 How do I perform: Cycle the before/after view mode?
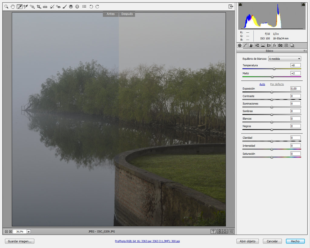click(x=213, y=231)
